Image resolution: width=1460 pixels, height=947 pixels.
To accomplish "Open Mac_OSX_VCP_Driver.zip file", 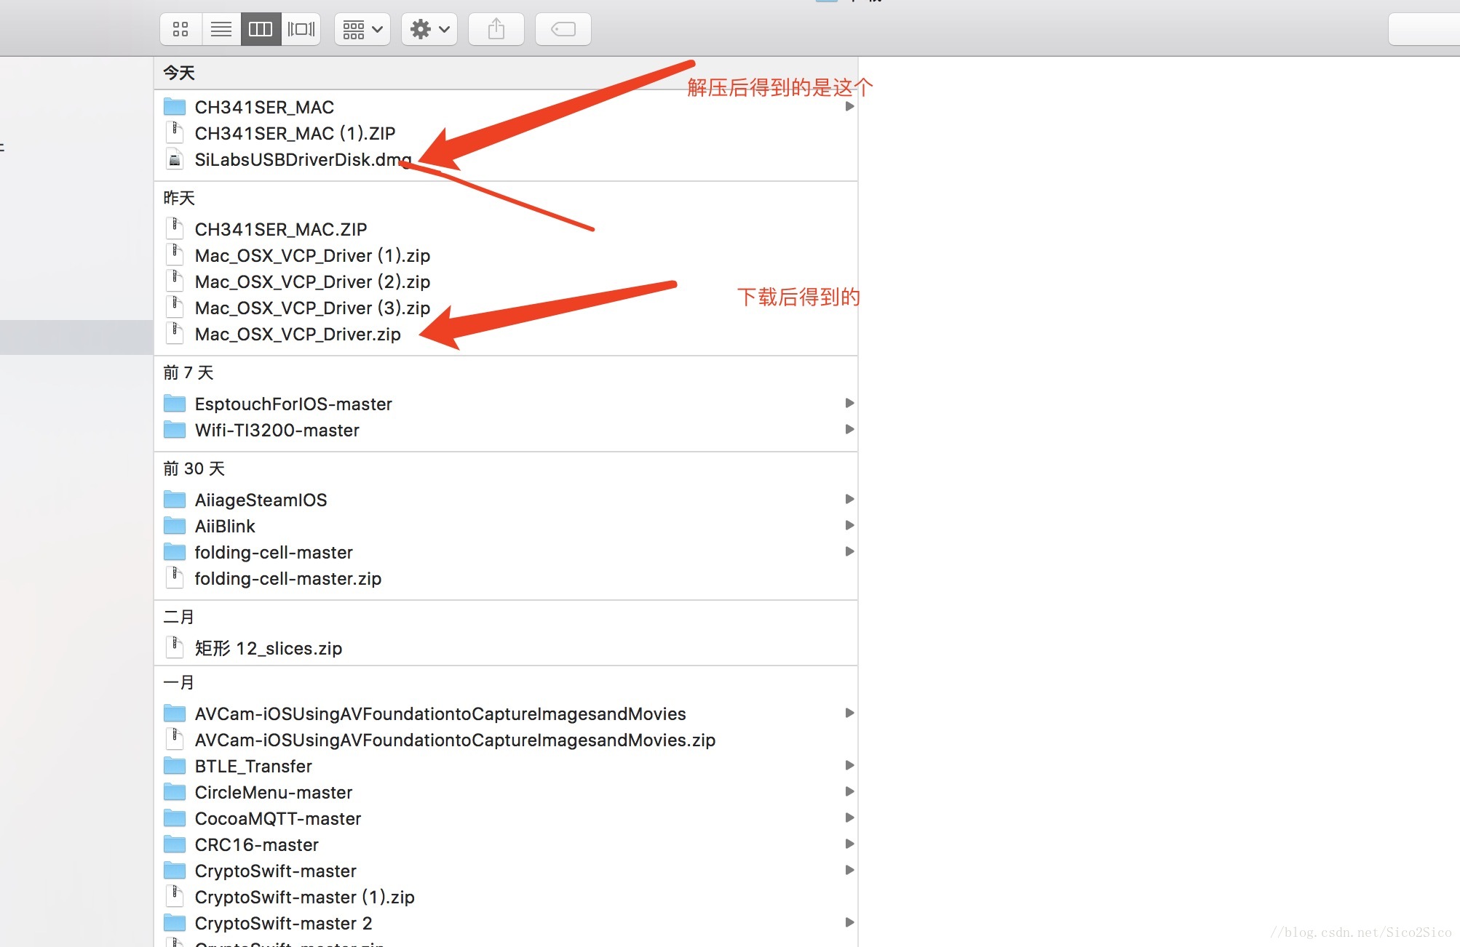I will click(x=295, y=334).
